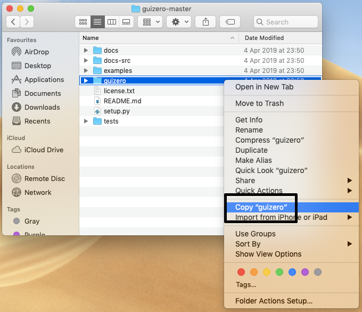Click the Share toolbar button
The image size is (362, 312).
pyautogui.click(x=205, y=22)
